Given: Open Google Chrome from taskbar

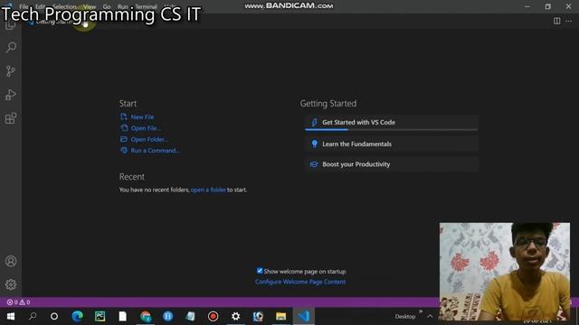Looking at the screenshot, I should click(146, 316).
